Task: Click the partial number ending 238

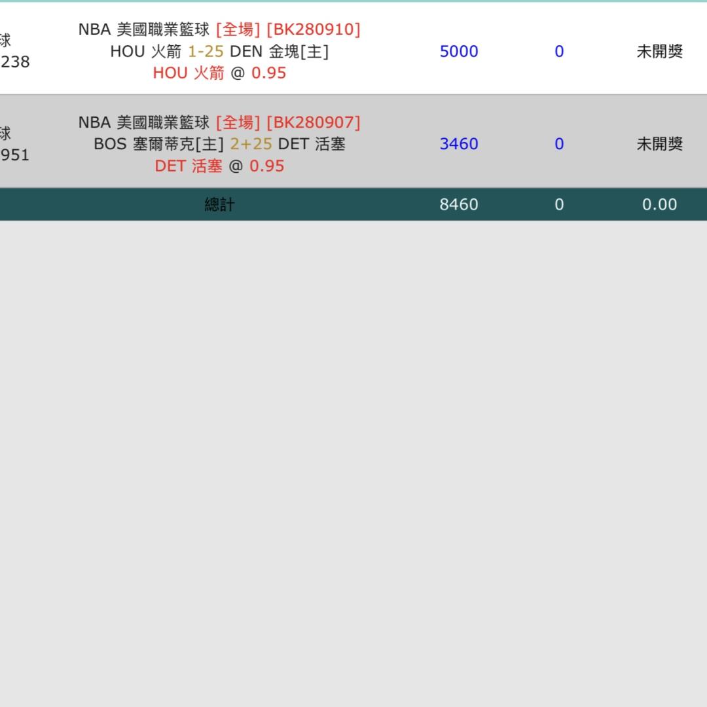Action: 15,62
